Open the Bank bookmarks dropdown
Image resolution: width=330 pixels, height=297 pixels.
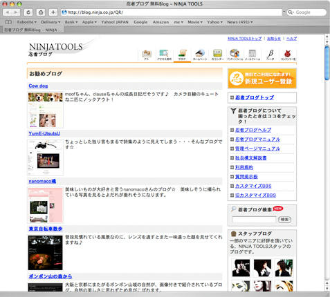point(71,22)
